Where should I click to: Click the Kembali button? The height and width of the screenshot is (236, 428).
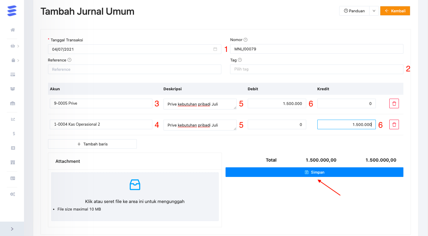coord(395,10)
